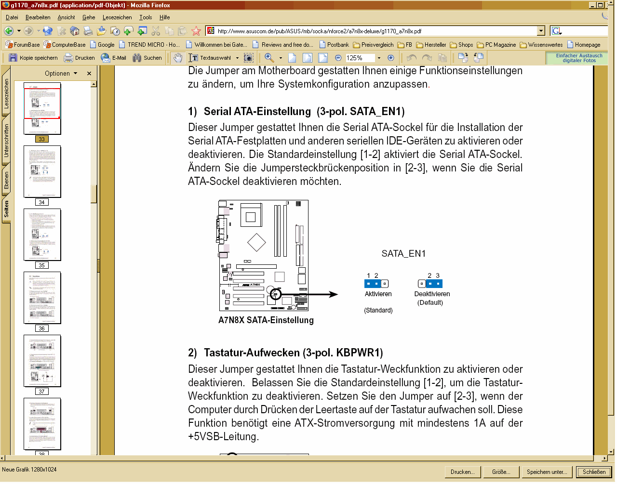
Task: Open the Zoom tool dropdown arrow
Action: pyautogui.click(x=281, y=58)
